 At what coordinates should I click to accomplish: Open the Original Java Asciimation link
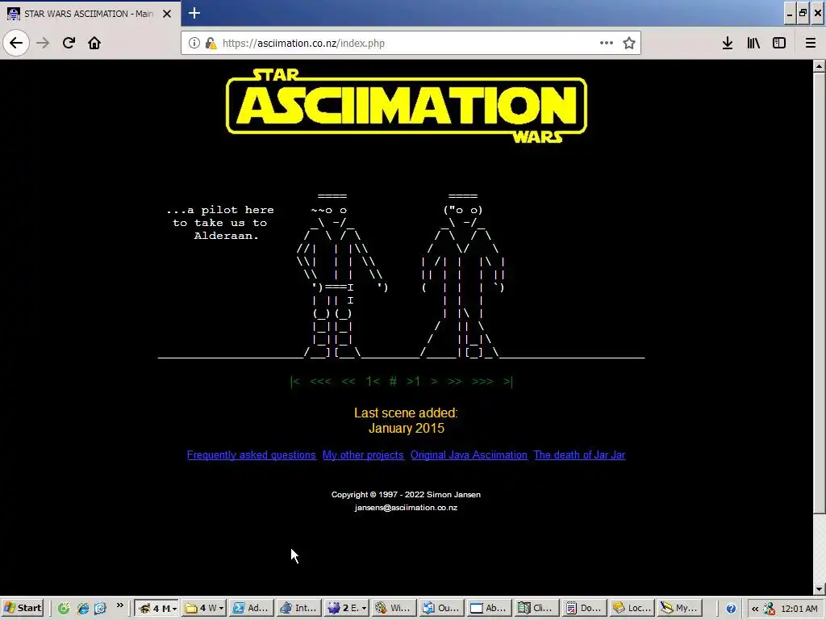tap(469, 455)
